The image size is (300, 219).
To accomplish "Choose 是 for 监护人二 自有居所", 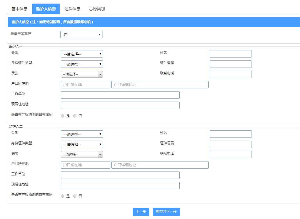I will pyautogui.click(x=62, y=196).
